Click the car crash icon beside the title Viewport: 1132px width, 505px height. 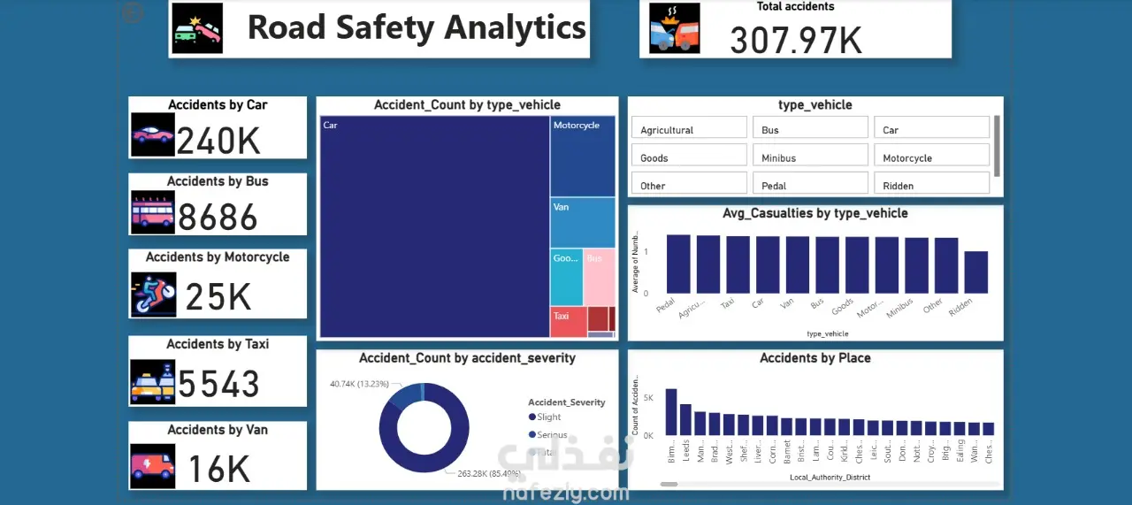pos(197,28)
